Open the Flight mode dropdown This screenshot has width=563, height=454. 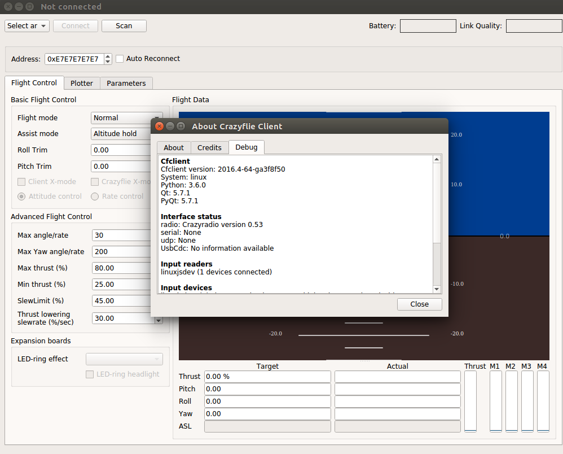tap(121, 118)
